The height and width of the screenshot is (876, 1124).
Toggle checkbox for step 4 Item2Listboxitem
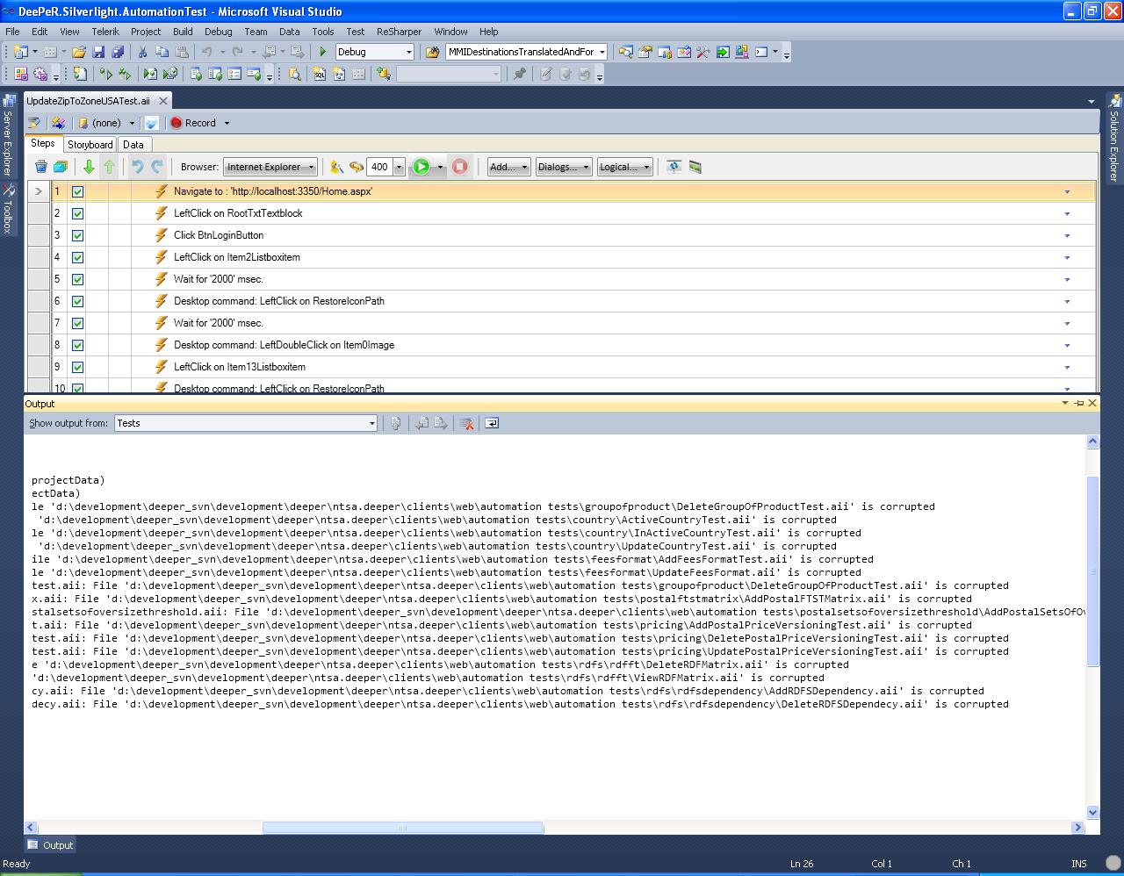tap(77, 257)
